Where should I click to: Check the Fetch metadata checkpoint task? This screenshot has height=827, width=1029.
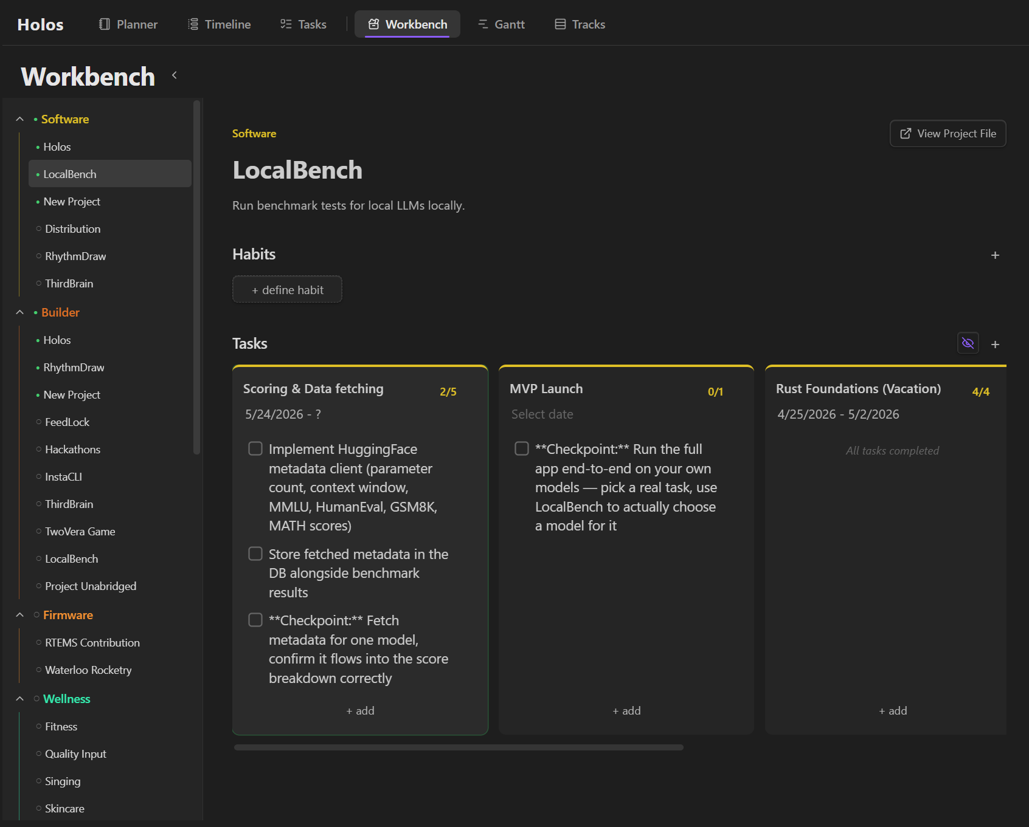(255, 620)
